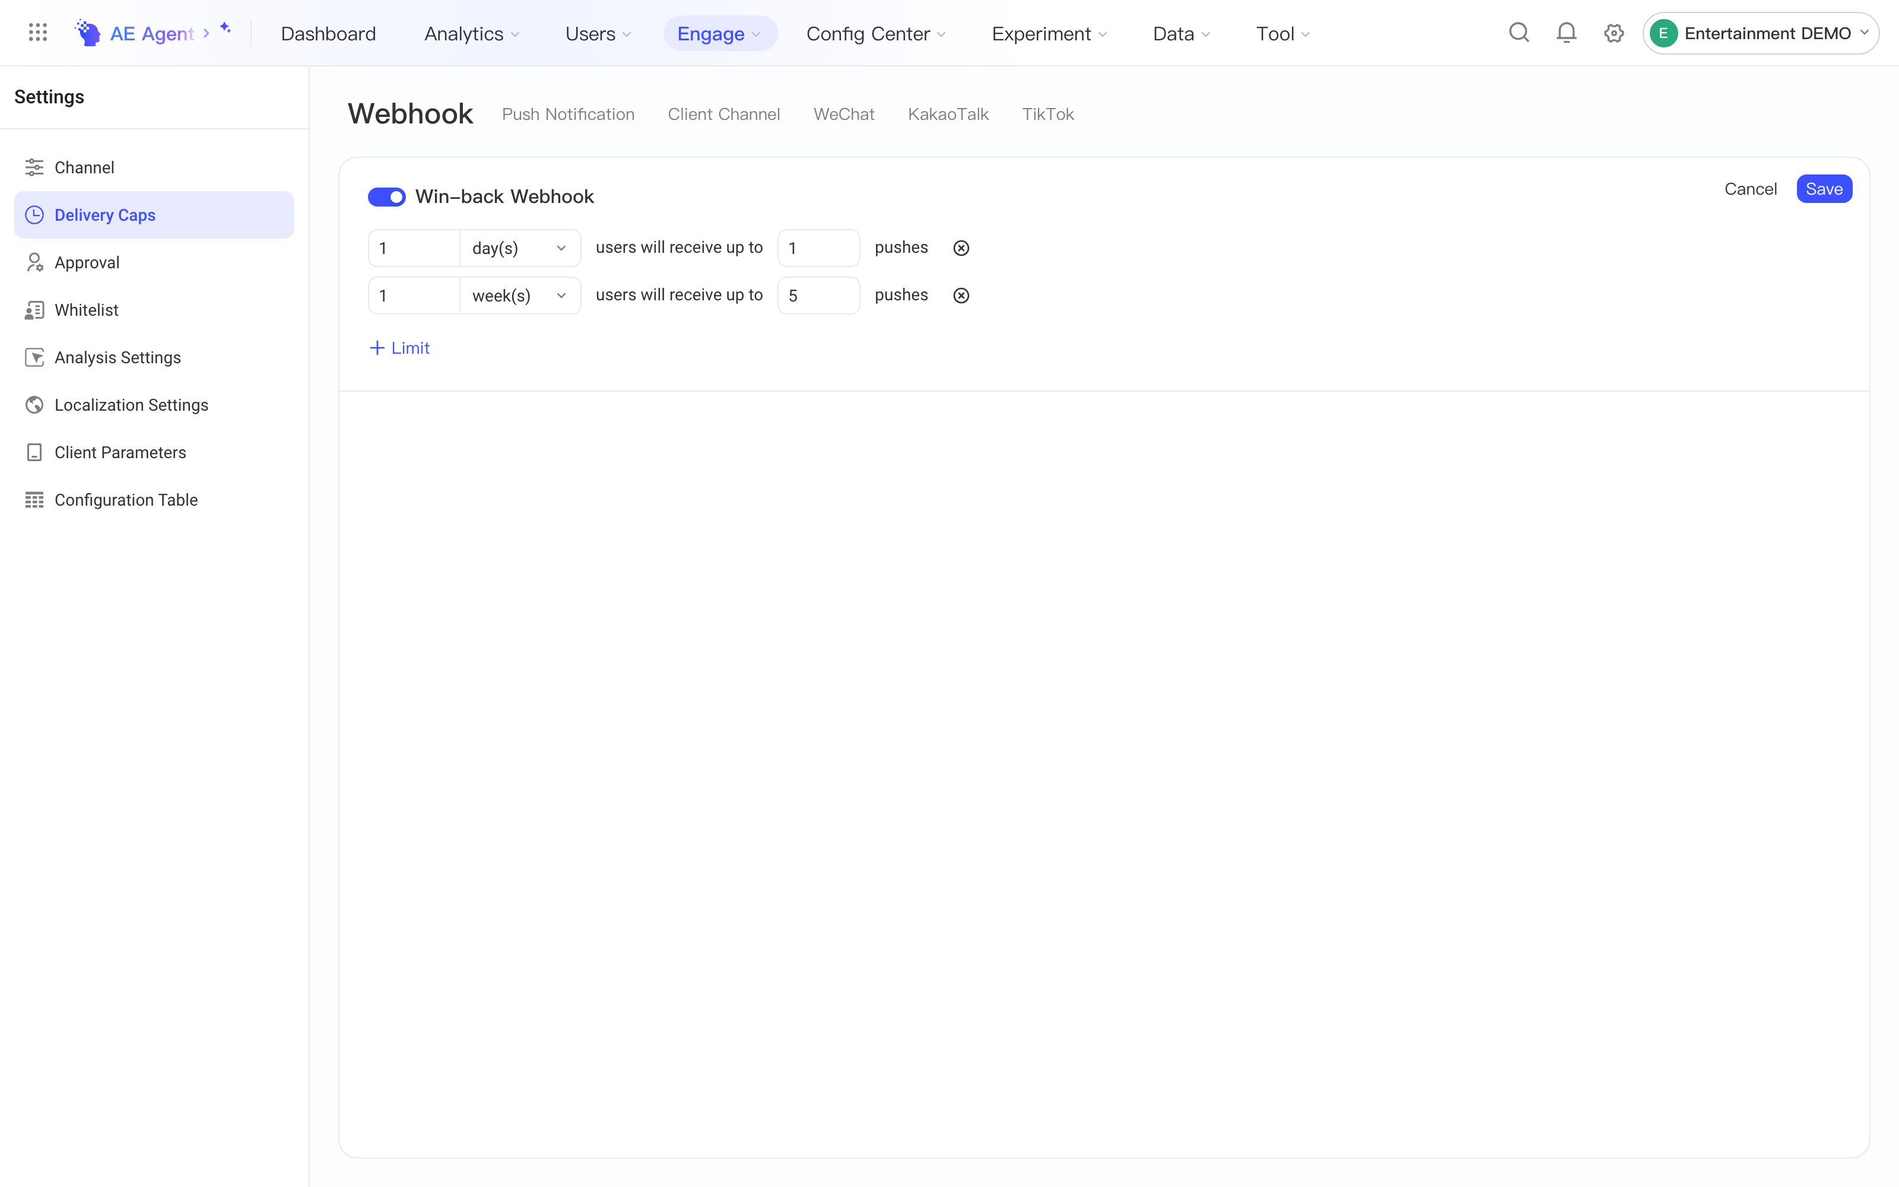The image size is (1899, 1187).
Task: Click the Cancel button
Action: [1750, 189]
